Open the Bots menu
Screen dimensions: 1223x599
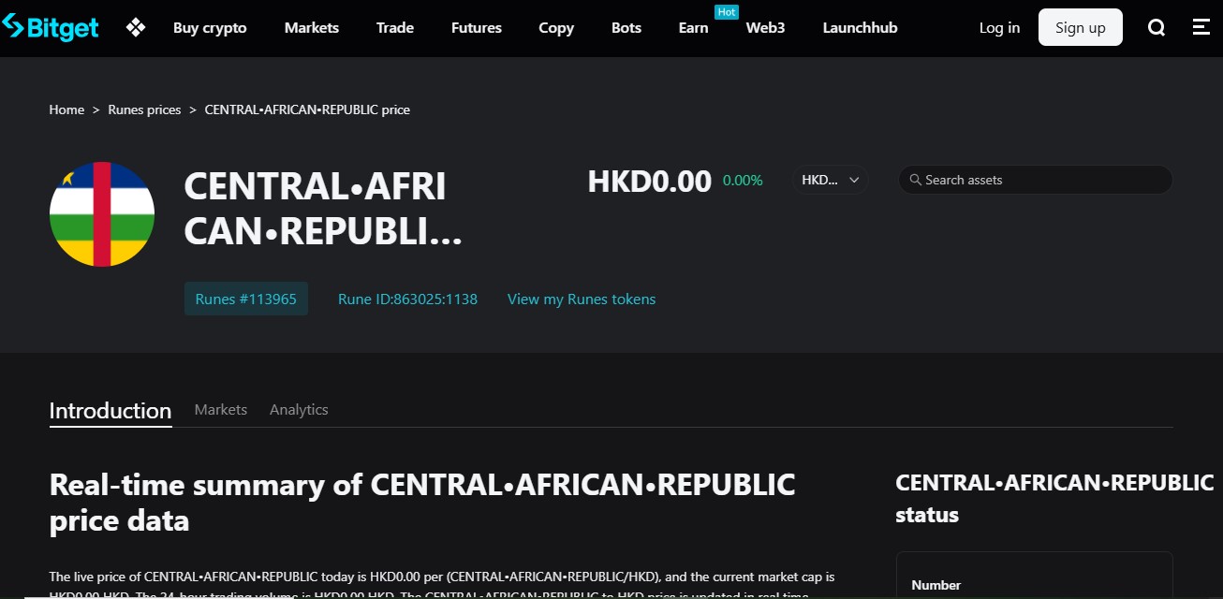tap(626, 28)
